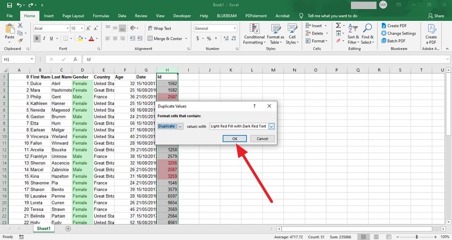Open the Name Box dropdown arrow
The width and height of the screenshot is (452, 240).
pos(32,59)
